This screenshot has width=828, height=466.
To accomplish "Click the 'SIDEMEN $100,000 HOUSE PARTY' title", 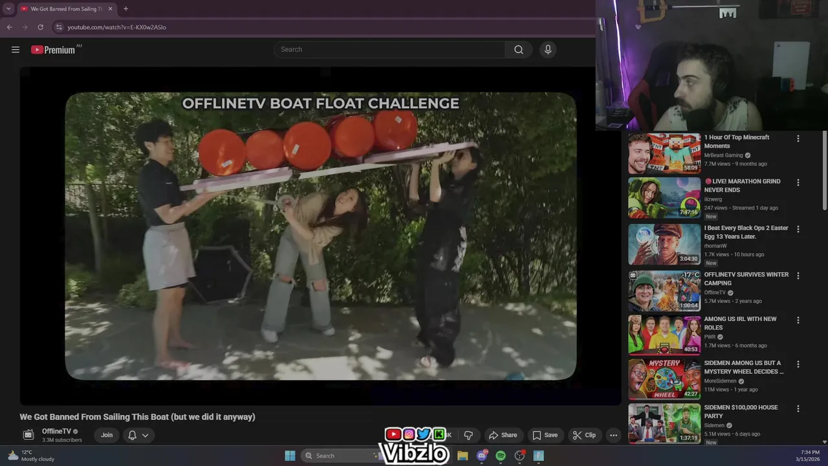I will click(741, 412).
